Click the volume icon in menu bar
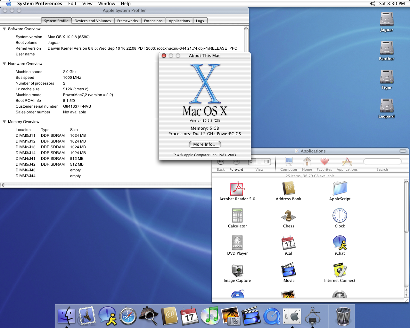 point(372,4)
